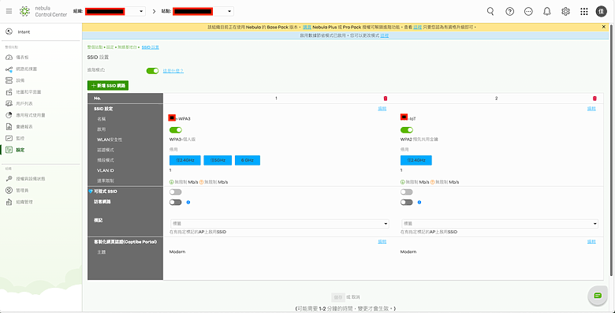Viewport: 615px width, 313px height.
Task: Toggle programmable SSID switch for SSID 2
Action: coord(406,192)
